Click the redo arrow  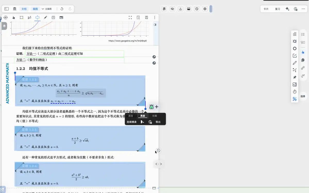[x=70, y=9]
